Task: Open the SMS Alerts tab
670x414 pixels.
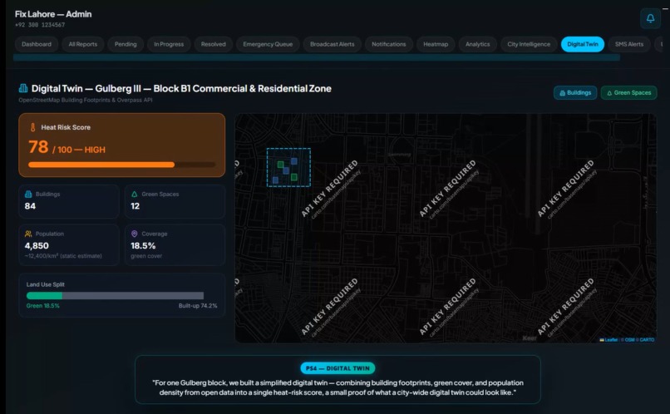Action: click(x=629, y=44)
